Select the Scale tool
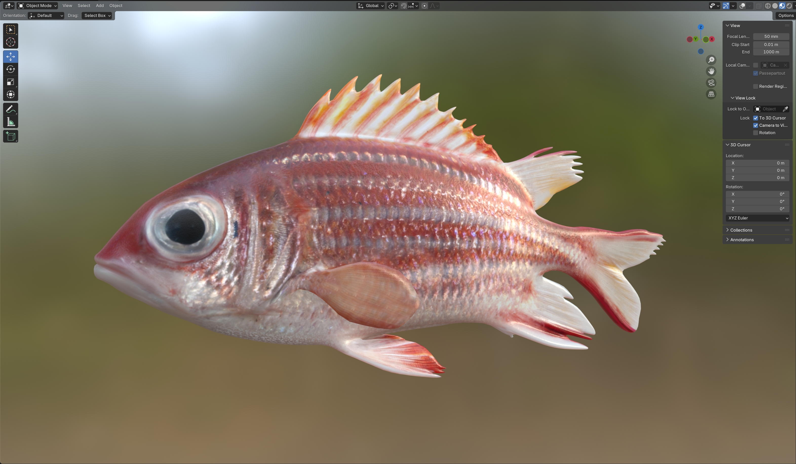 coord(10,82)
